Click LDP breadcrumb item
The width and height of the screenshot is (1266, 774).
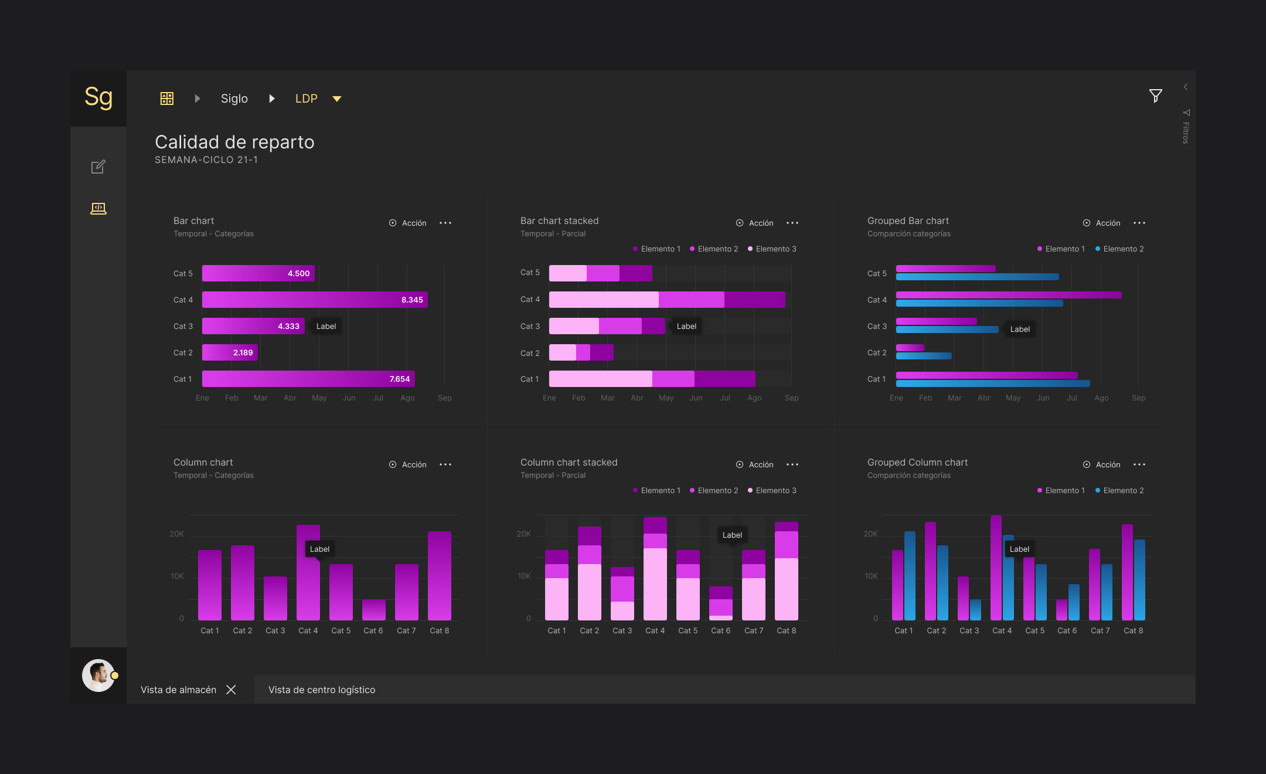click(x=306, y=99)
